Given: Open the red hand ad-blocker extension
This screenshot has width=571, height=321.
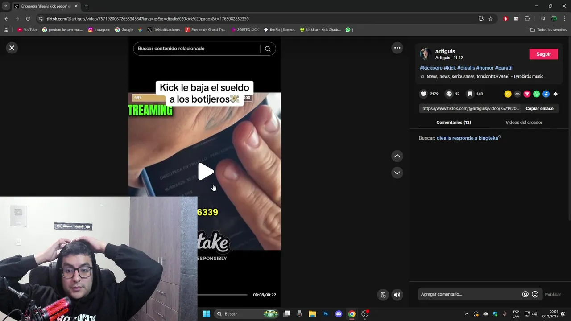Looking at the screenshot, I should pyautogui.click(x=505, y=19).
